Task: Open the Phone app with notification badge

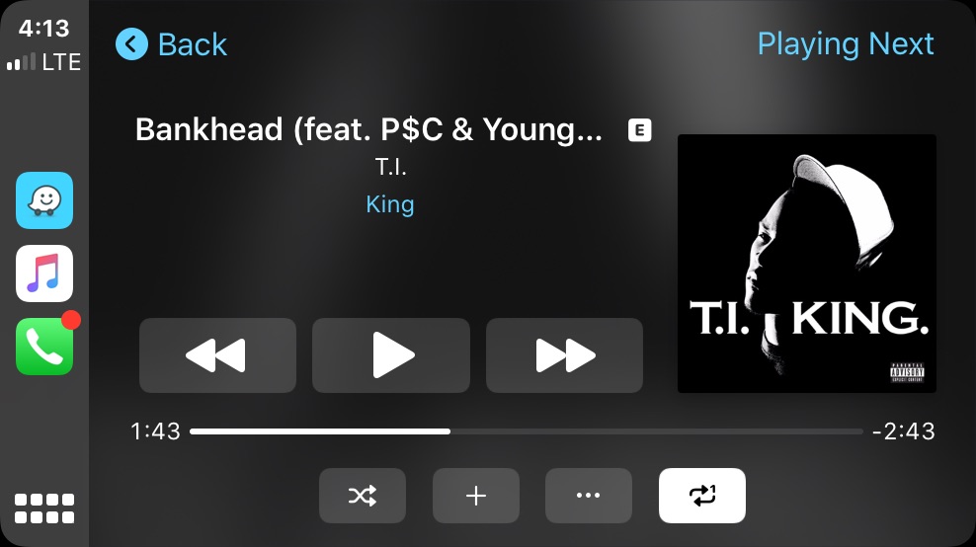Action: coord(44,347)
